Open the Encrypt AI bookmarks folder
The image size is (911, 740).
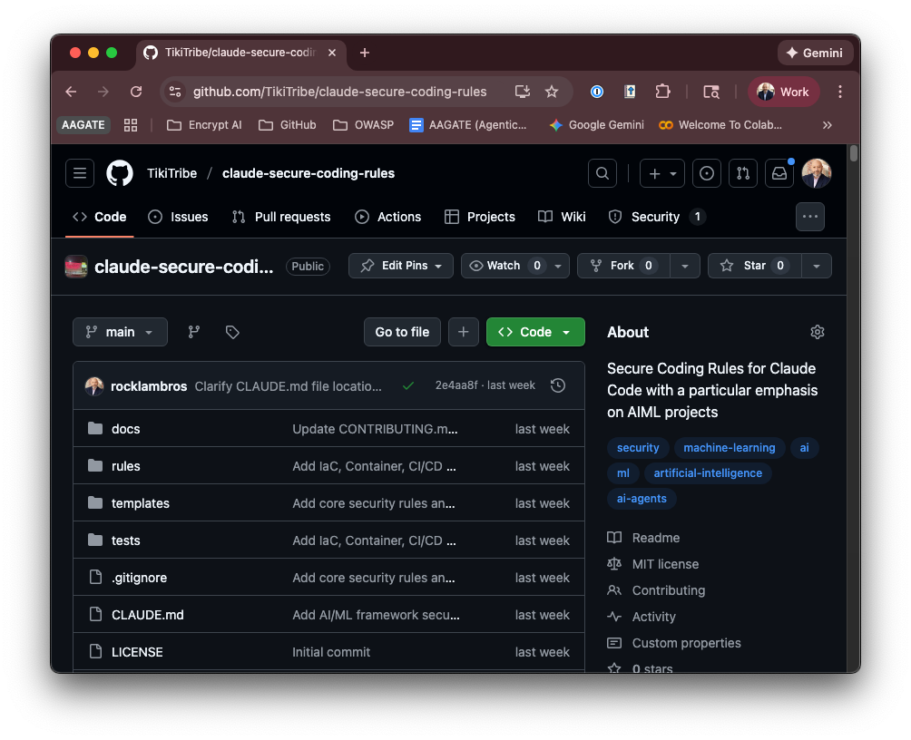(x=204, y=125)
